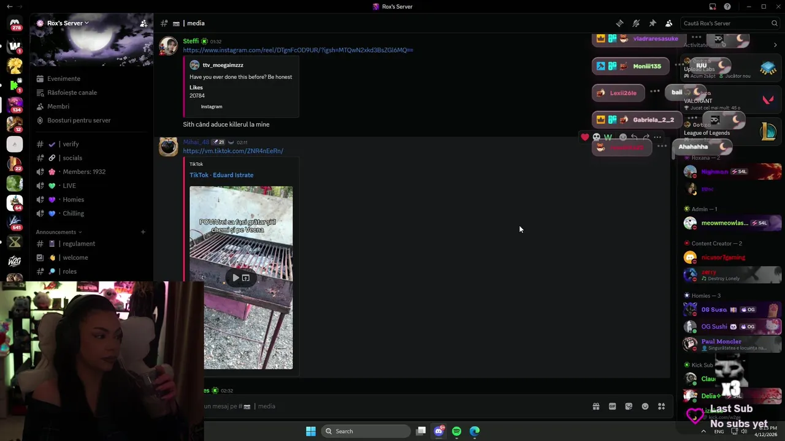The height and width of the screenshot is (441, 785).
Task: Expand Activitate panel arrow
Action: coord(775,45)
